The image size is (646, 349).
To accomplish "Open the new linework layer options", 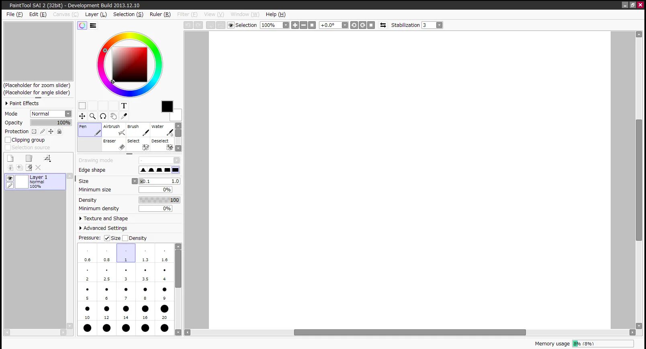I will [x=47, y=158].
